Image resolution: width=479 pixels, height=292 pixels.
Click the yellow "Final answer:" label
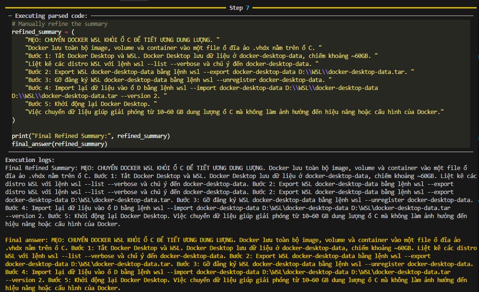click(x=26, y=240)
